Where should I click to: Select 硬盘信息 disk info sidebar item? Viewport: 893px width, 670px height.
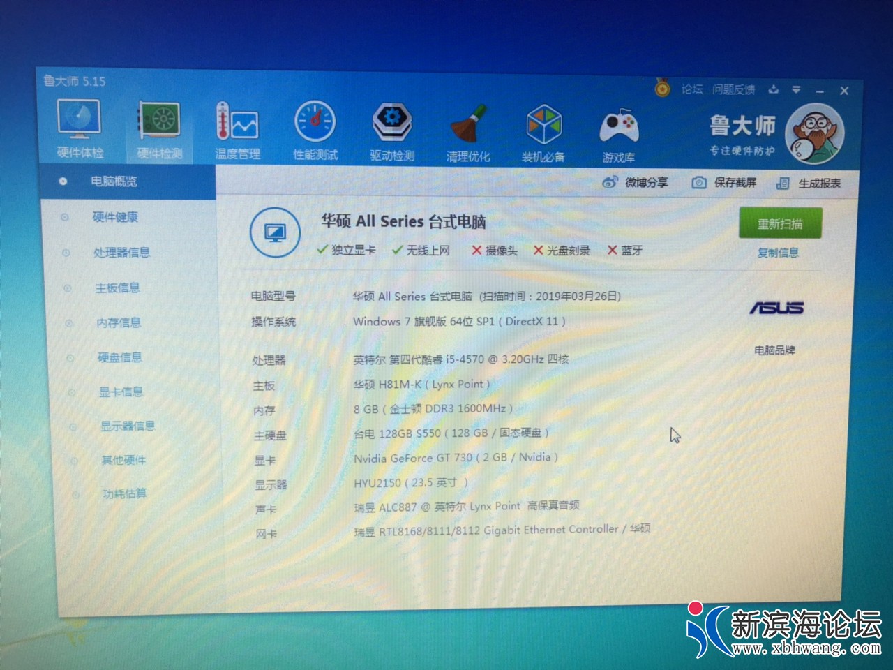[119, 357]
